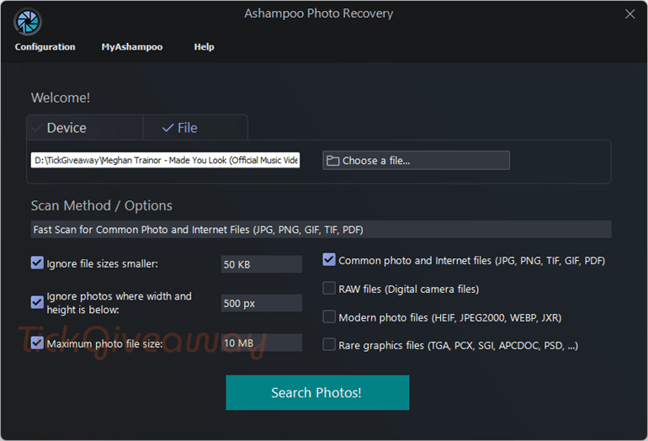648x441 pixels.
Task: Click the Search Photos! button
Action: [x=317, y=393]
